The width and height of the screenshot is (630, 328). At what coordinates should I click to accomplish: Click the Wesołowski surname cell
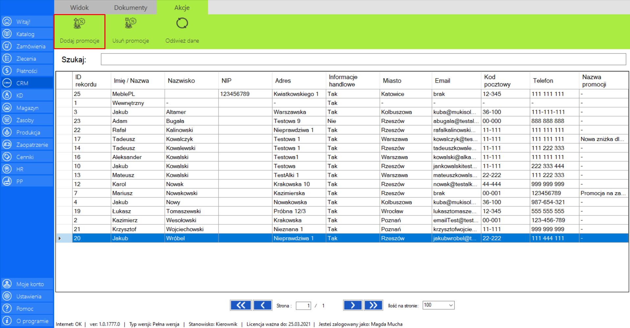(191, 220)
